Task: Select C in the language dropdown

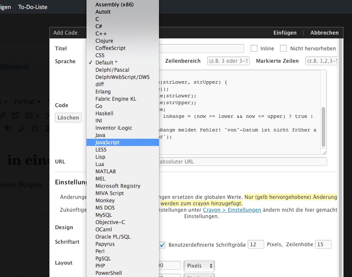Action: [123, 19]
